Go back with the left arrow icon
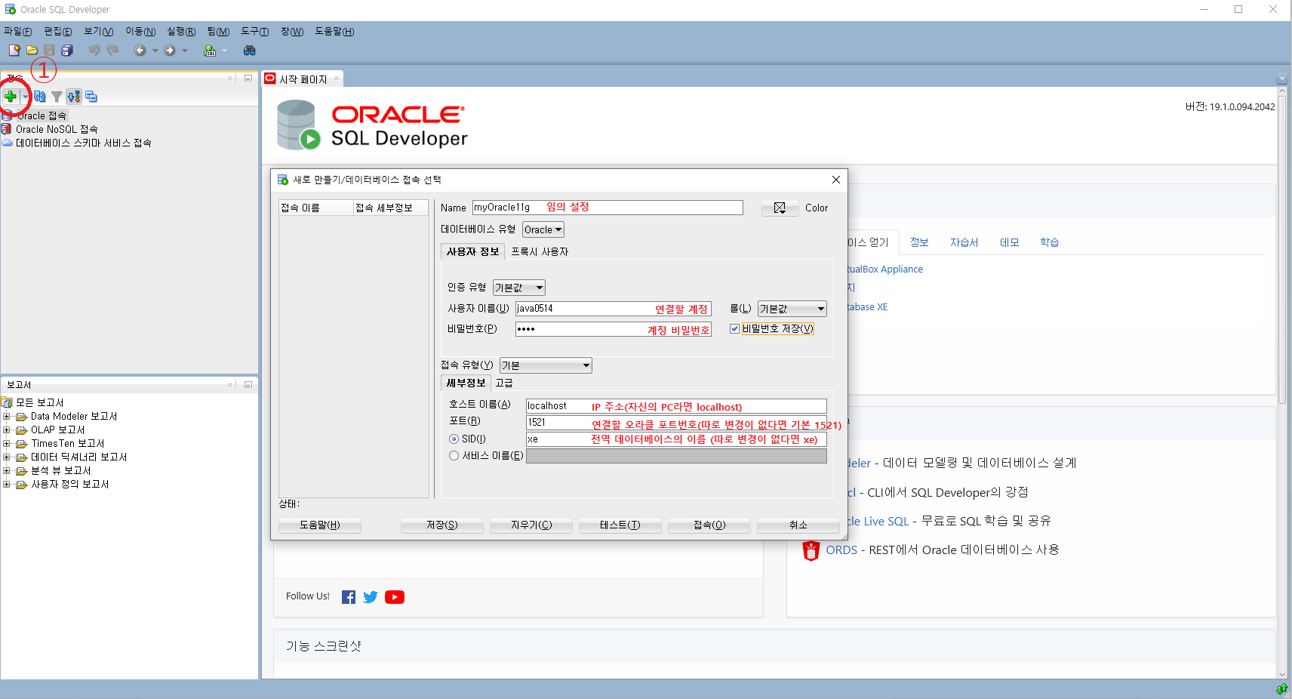The image size is (1292, 699). click(x=140, y=51)
